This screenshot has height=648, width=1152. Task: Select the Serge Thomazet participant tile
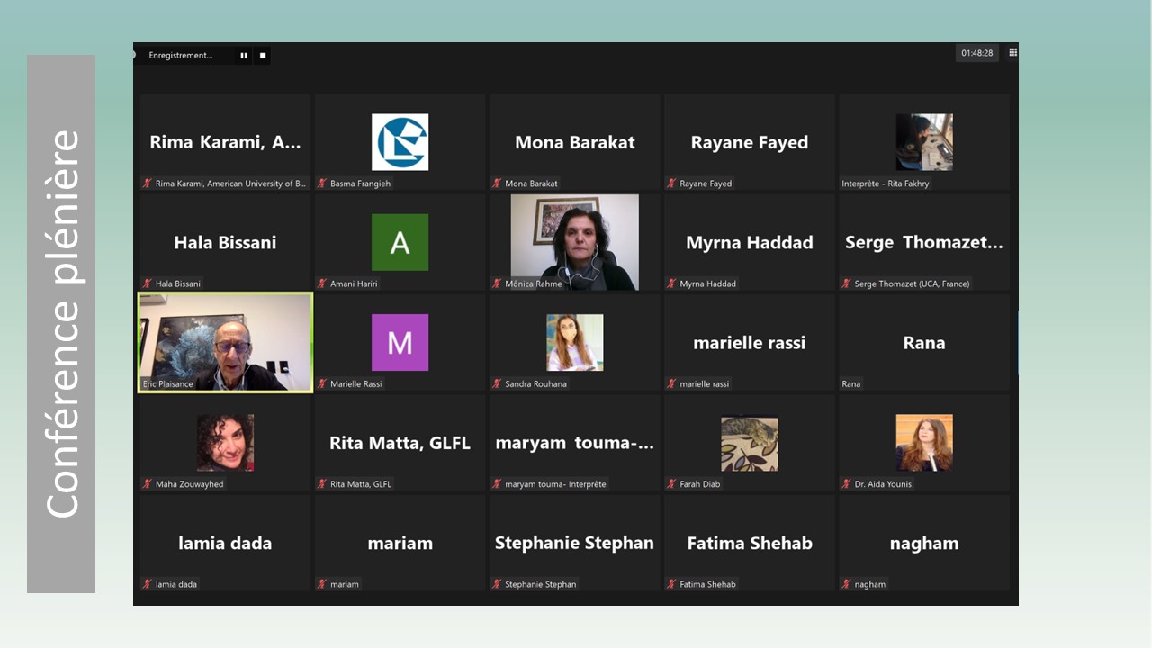tap(923, 242)
